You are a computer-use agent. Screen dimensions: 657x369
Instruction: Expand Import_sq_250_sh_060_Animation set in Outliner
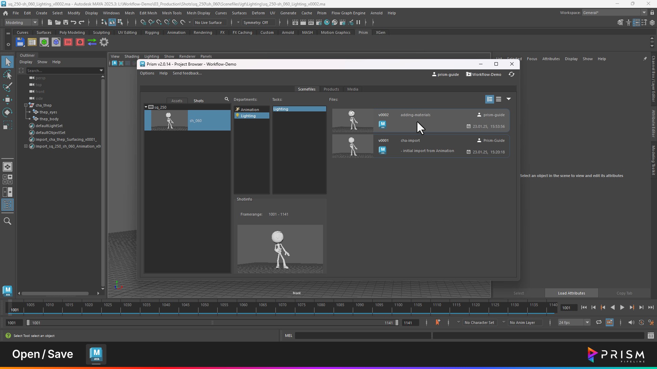pyautogui.click(x=26, y=146)
